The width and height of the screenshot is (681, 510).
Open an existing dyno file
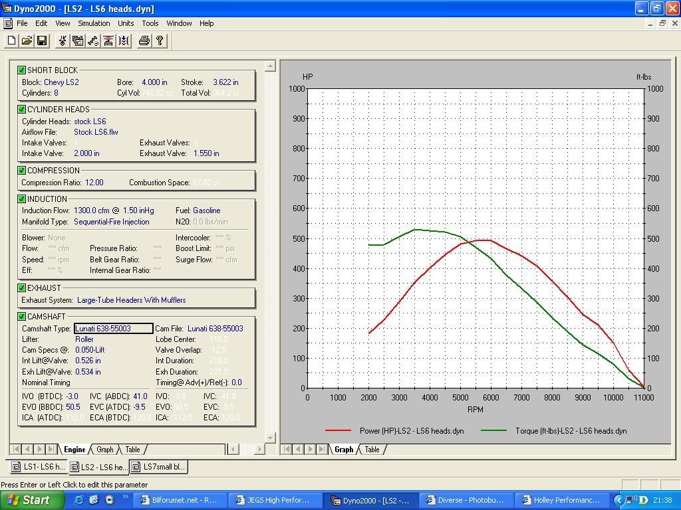pyautogui.click(x=27, y=41)
